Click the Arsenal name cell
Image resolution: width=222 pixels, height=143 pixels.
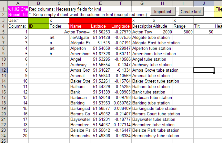coord(80,76)
